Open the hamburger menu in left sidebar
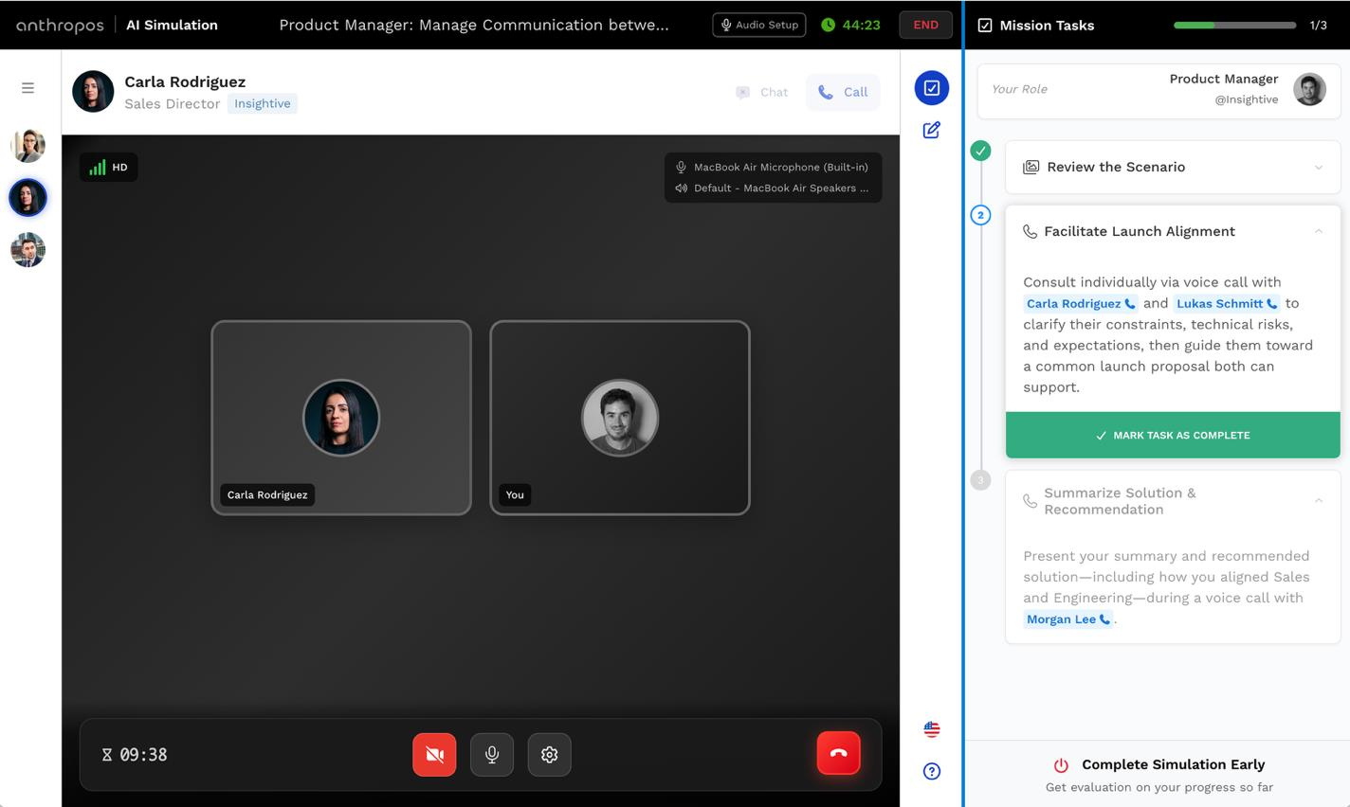1350x807 pixels. 27,88
